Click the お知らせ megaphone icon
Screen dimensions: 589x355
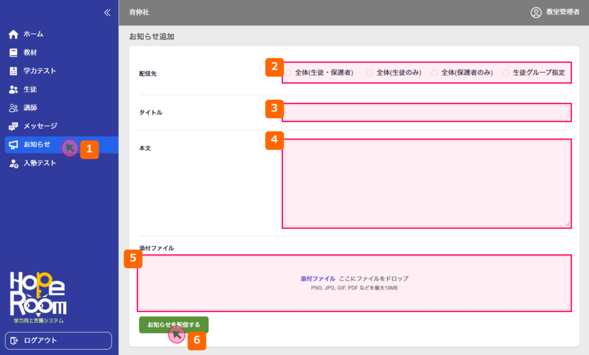coord(14,145)
